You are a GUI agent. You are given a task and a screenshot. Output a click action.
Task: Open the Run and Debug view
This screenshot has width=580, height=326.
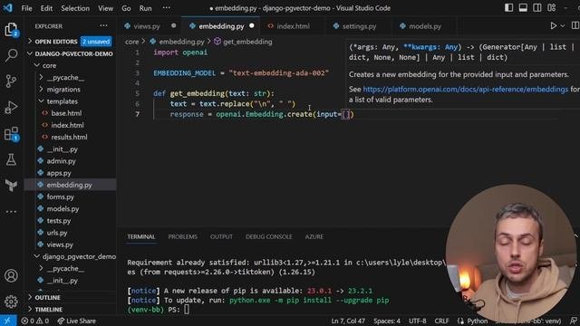[x=11, y=107]
